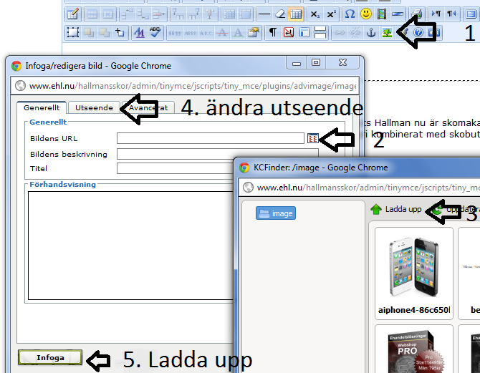This screenshot has width=480, height=373.
Task: Click the ABBR abbreviation icon
Action: coord(191,32)
